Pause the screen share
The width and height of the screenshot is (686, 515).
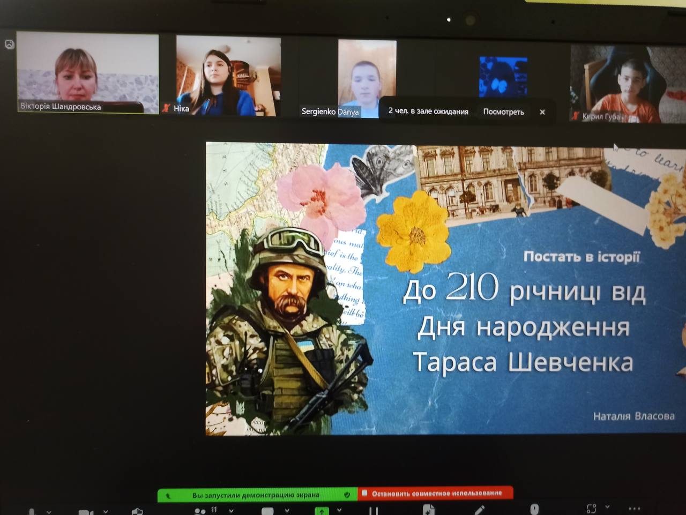374,511
